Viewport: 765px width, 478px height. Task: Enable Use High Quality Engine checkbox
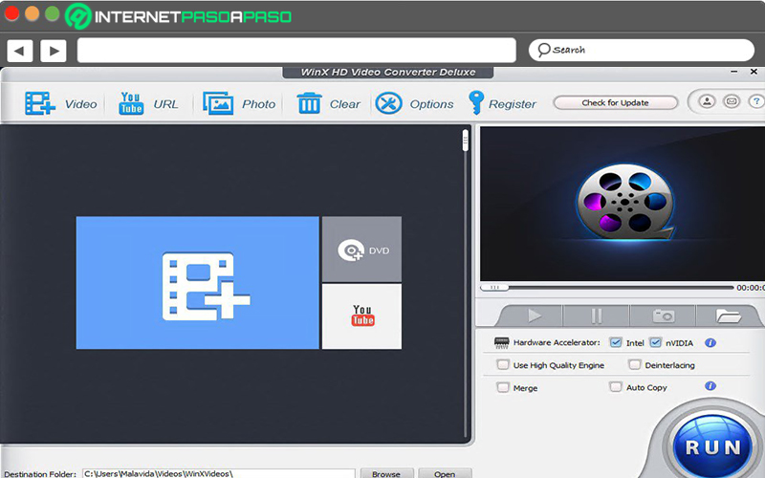pyautogui.click(x=503, y=364)
